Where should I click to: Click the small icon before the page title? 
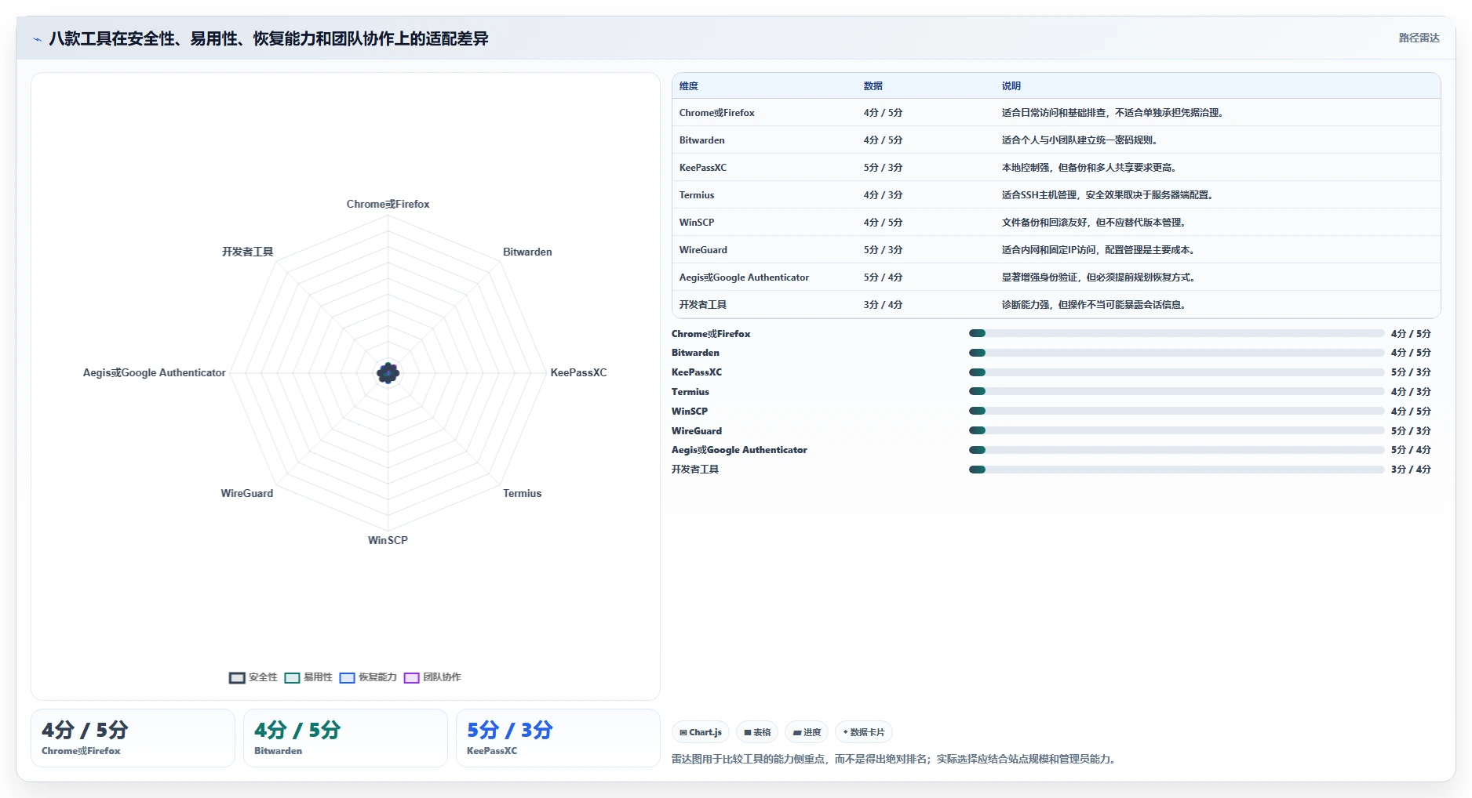tap(37, 39)
